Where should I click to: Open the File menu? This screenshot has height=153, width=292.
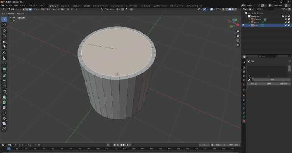tap(8, 5)
